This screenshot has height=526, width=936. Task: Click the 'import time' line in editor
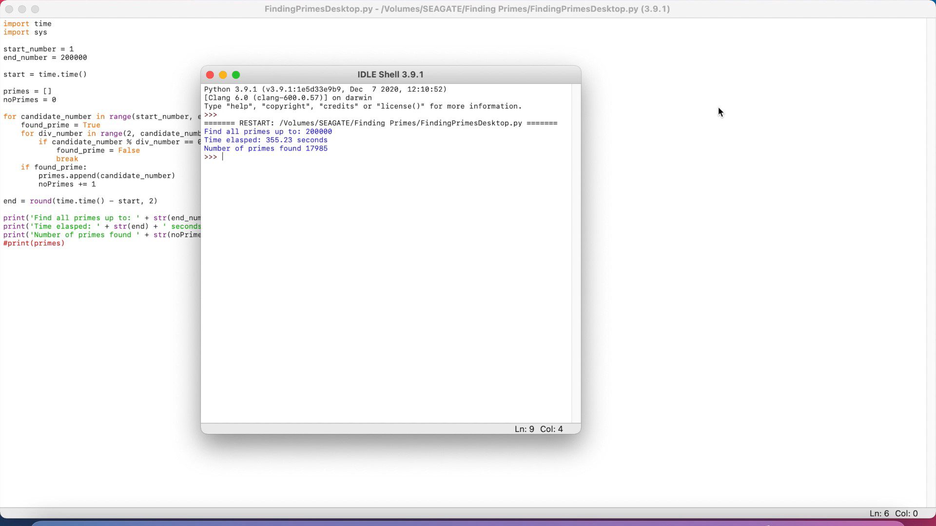(27, 24)
